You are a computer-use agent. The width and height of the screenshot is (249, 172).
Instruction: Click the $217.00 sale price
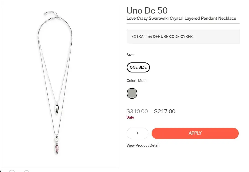tap(165, 111)
